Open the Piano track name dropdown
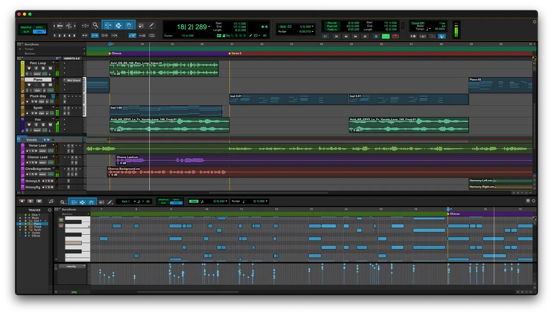The width and height of the screenshot is (553, 315). pyautogui.click(x=53, y=78)
